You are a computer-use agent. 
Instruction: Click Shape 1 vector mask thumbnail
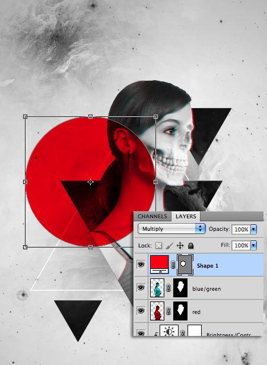pyautogui.click(x=185, y=265)
